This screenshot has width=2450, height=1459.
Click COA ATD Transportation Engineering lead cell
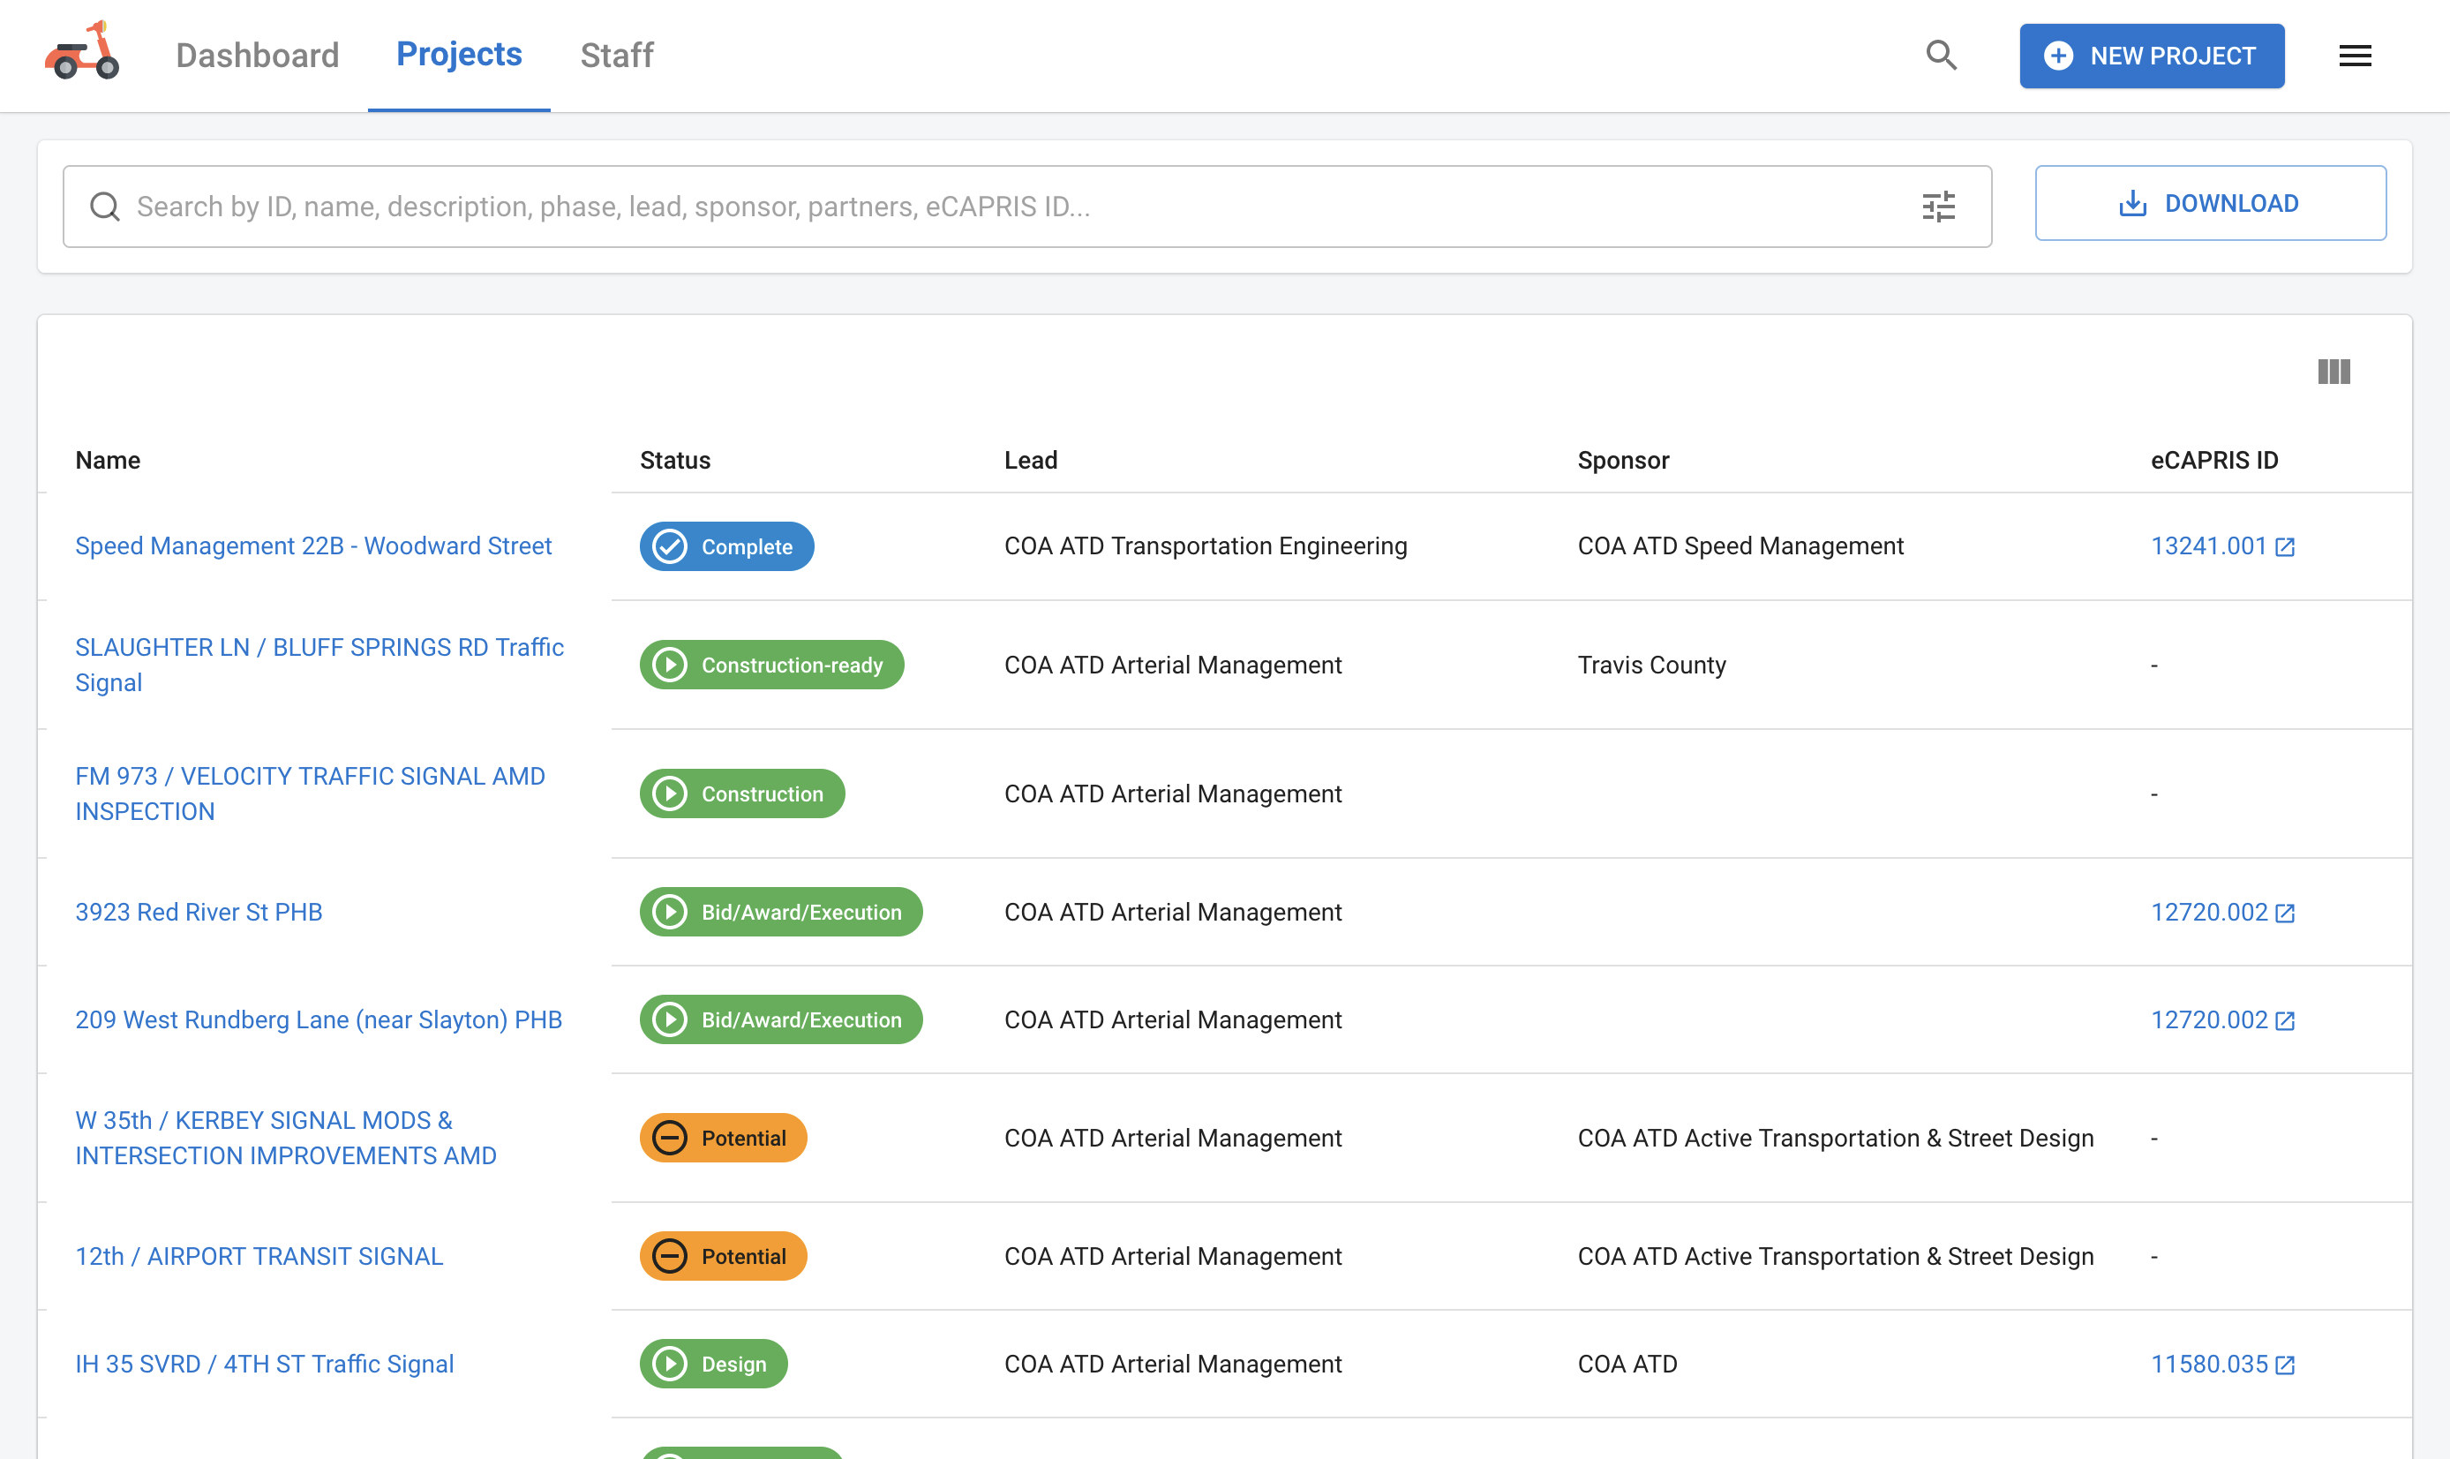coord(1206,546)
